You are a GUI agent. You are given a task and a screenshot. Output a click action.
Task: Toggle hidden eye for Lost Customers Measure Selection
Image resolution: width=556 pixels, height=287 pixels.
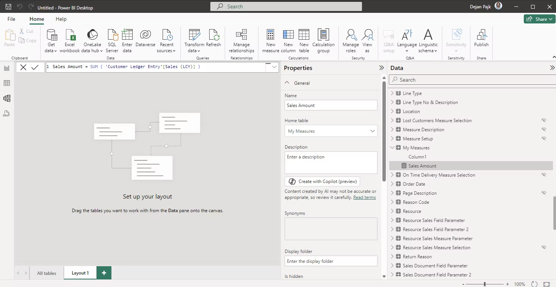tap(544, 121)
